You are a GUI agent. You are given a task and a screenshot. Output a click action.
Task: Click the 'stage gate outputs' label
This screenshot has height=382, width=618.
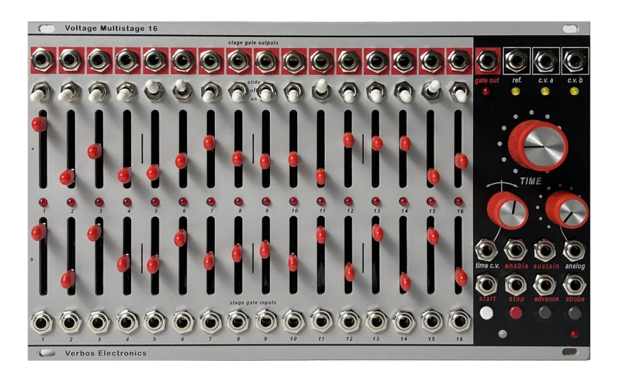[253, 43]
